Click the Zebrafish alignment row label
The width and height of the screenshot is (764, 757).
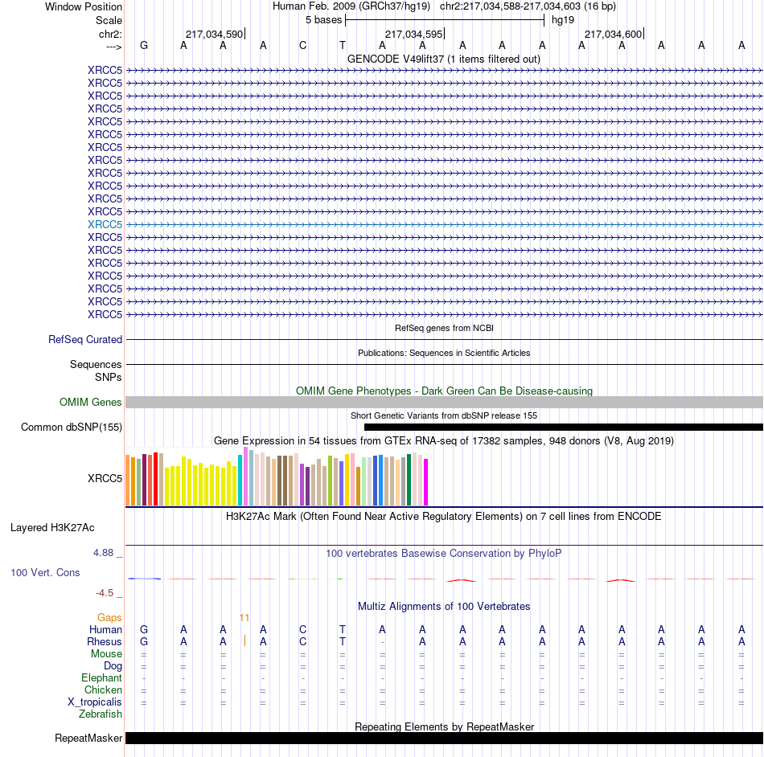[101, 714]
